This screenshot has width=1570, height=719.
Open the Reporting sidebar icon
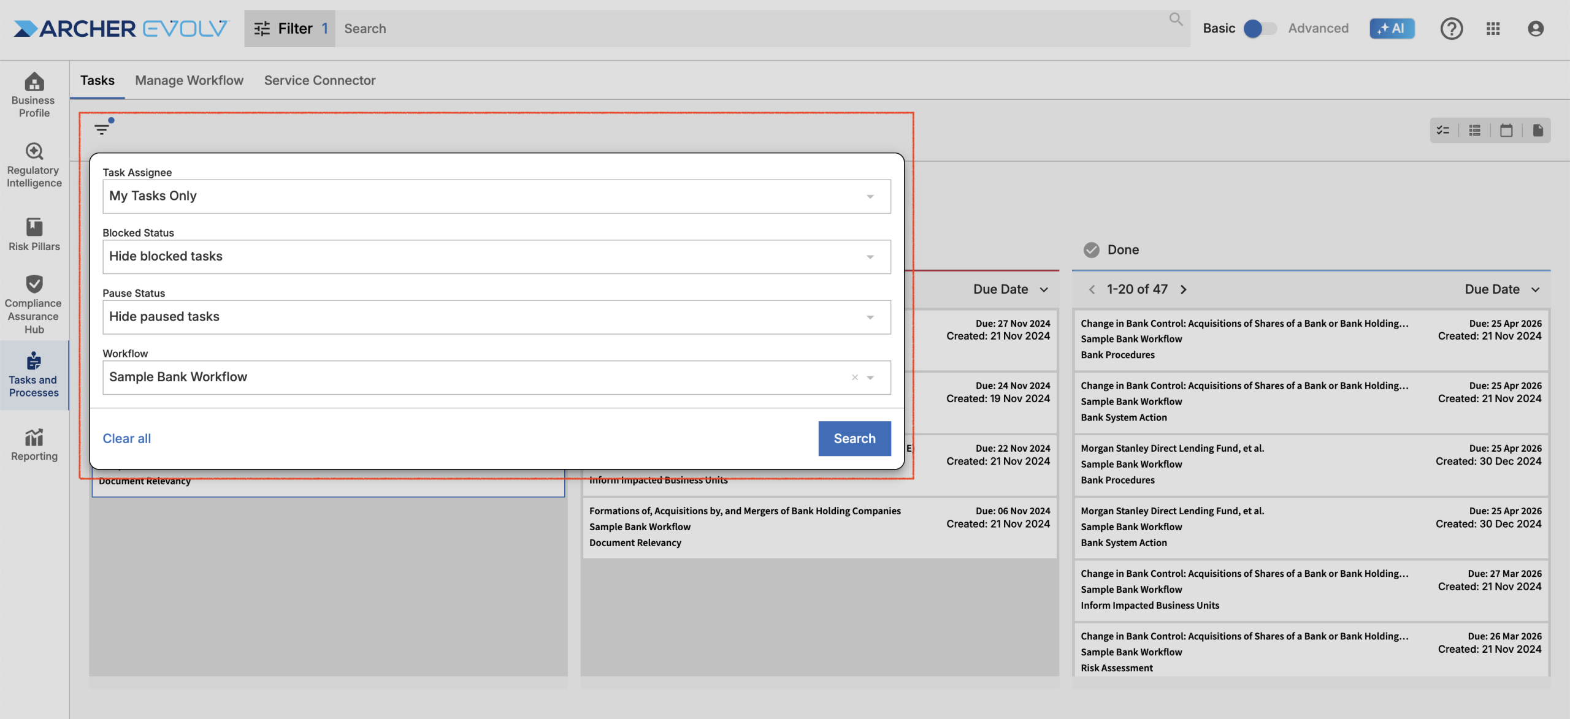pyautogui.click(x=34, y=444)
